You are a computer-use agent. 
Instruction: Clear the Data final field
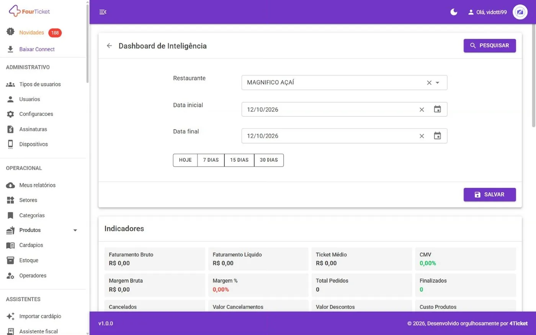tap(422, 136)
